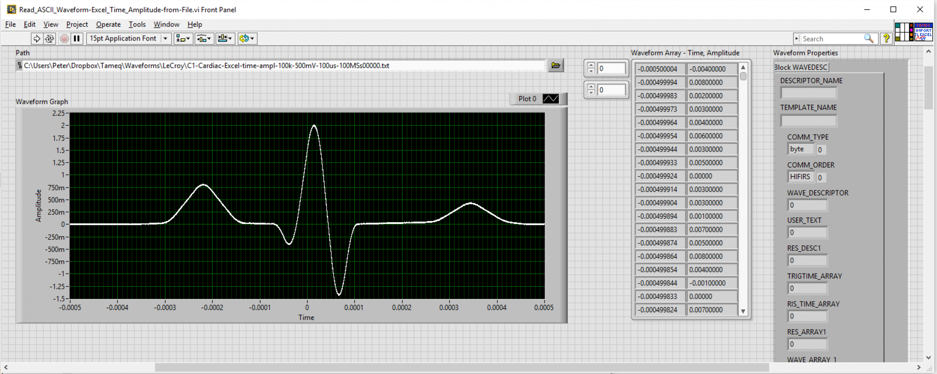Image resolution: width=937 pixels, height=374 pixels.
Task: Click the Run arrow button
Action: point(37,38)
